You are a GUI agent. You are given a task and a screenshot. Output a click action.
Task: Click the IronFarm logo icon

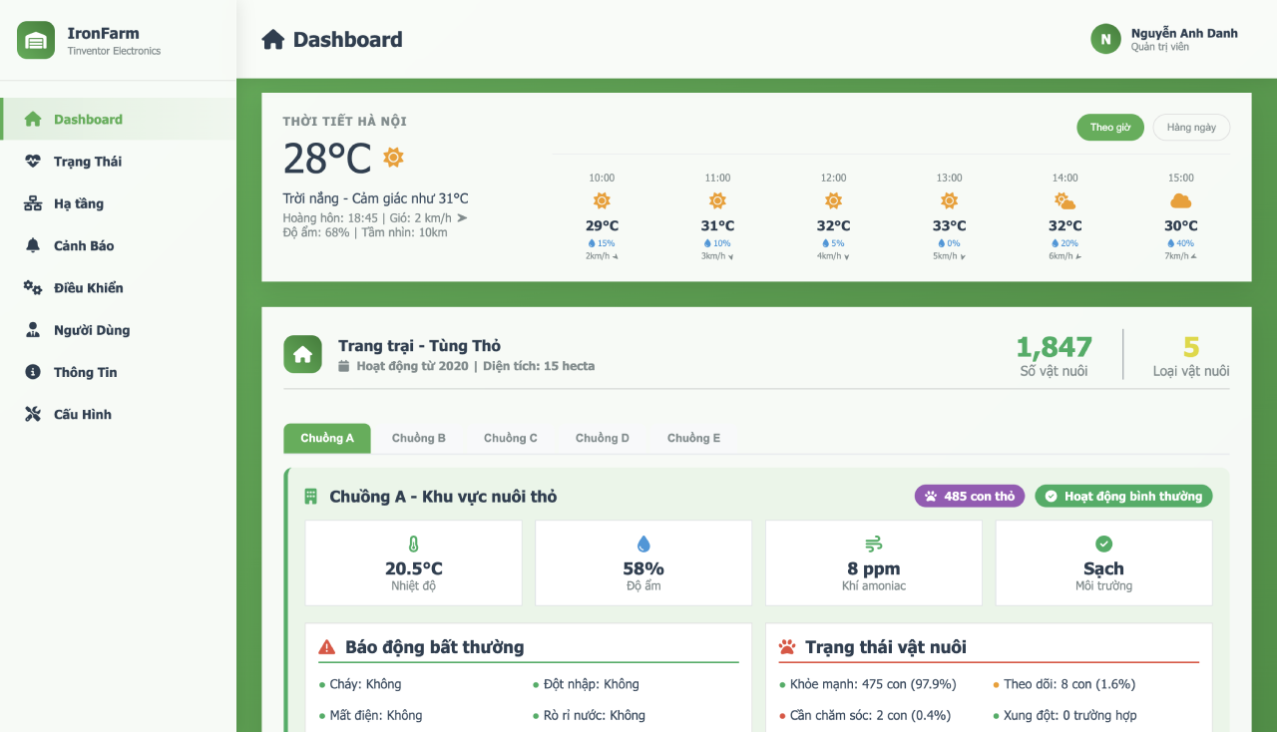[x=36, y=40]
